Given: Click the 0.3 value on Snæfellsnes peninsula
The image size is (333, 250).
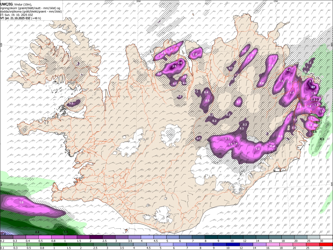Looking at the screenshot, I should point(71,104).
